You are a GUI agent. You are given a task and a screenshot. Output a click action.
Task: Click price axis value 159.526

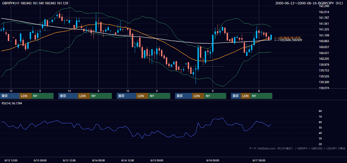(x=324, y=76)
